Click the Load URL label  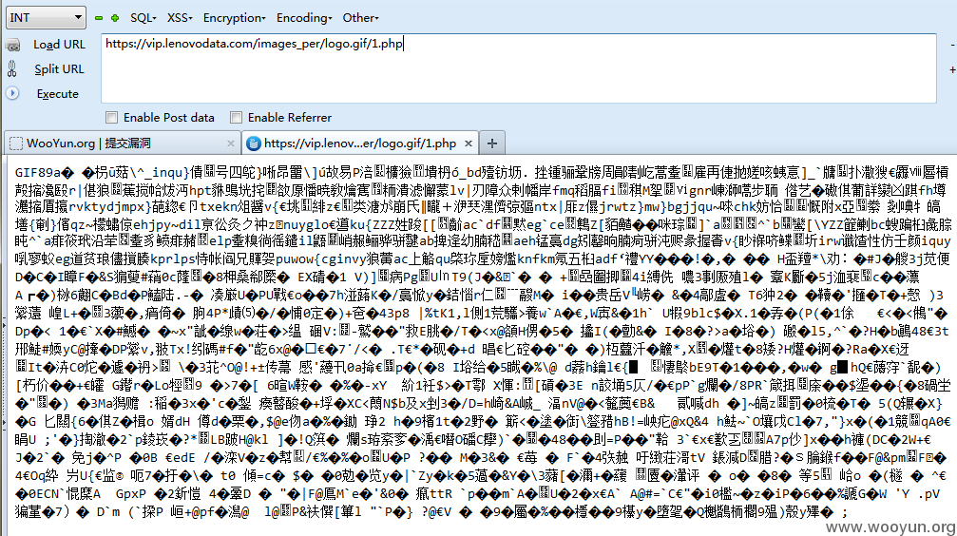click(x=59, y=45)
